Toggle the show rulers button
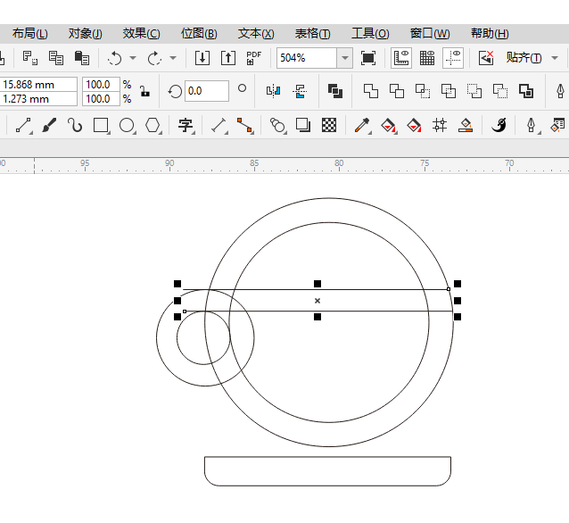This screenshot has height=523, width=569. coord(402,58)
